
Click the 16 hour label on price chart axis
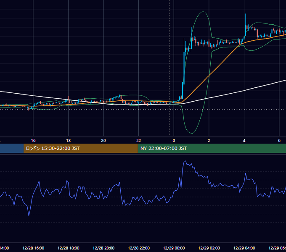(33, 141)
